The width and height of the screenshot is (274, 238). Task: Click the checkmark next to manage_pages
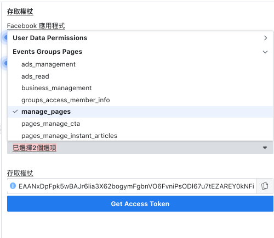tap(15, 112)
